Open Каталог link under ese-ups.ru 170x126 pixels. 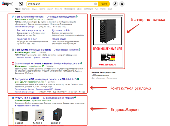pyautogui.click(x=31, y=89)
